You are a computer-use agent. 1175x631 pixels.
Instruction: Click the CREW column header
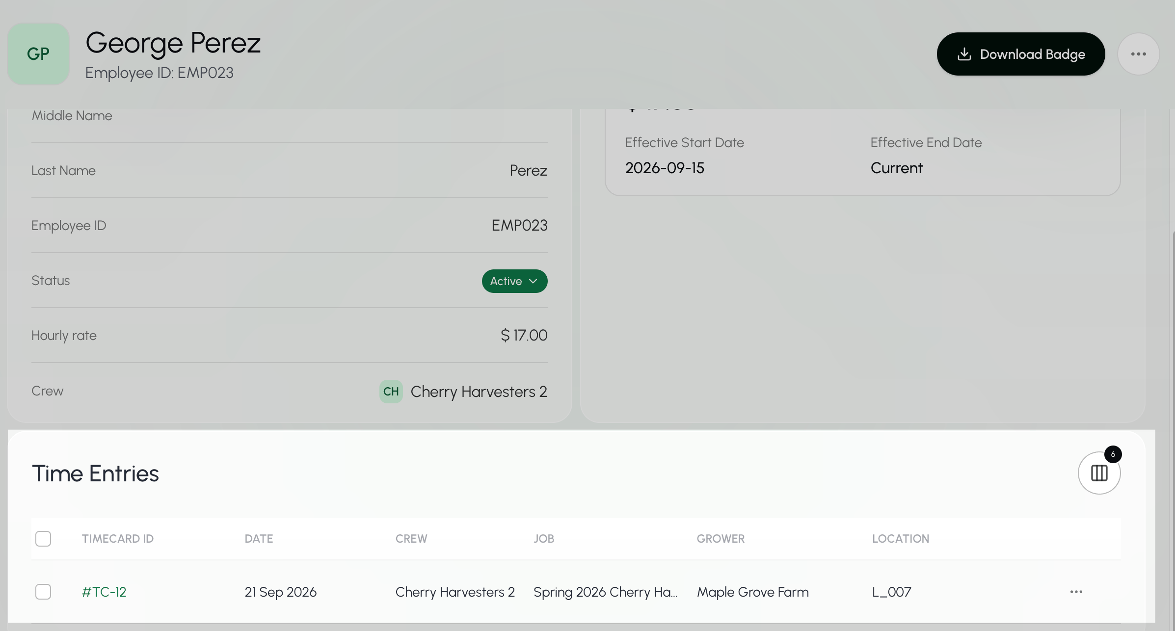pos(411,539)
